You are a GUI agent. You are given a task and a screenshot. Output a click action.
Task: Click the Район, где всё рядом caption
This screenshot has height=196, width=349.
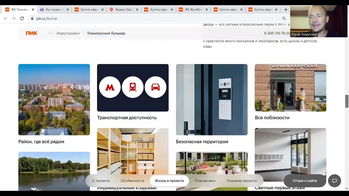coord(41,142)
